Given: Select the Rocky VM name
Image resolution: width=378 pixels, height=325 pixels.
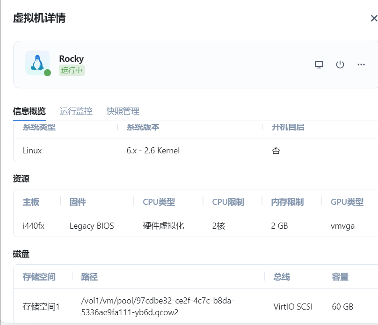Looking at the screenshot, I should (71, 58).
